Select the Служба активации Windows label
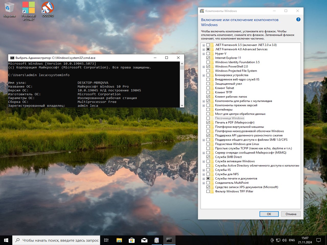Screen dimensions: 327x245 (x=235, y=161)
